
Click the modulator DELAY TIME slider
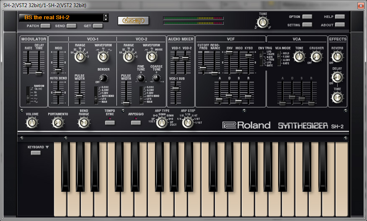(x=39, y=73)
